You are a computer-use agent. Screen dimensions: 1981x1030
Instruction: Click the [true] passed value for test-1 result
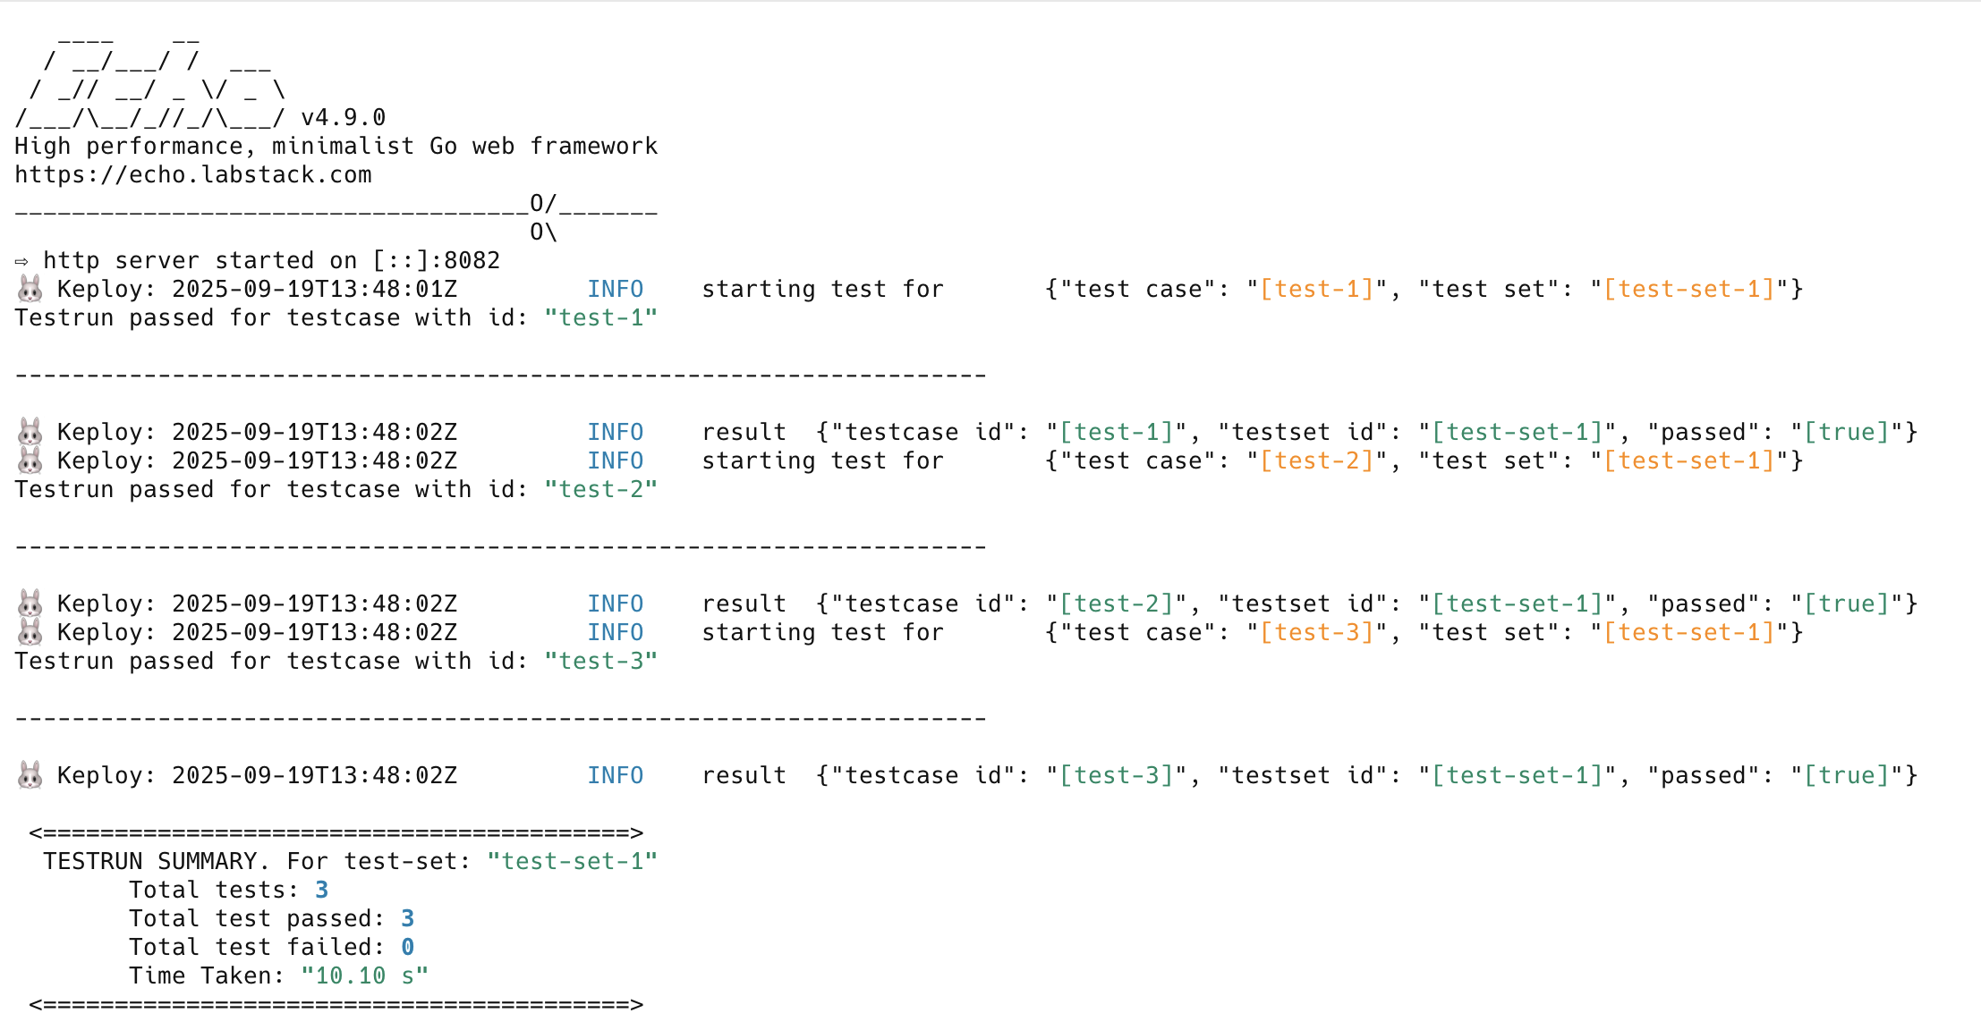pos(1846,432)
